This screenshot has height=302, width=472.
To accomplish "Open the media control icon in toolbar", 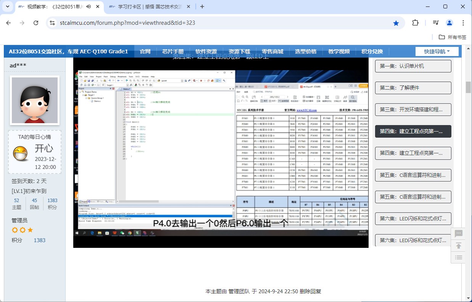I will [x=436, y=23].
